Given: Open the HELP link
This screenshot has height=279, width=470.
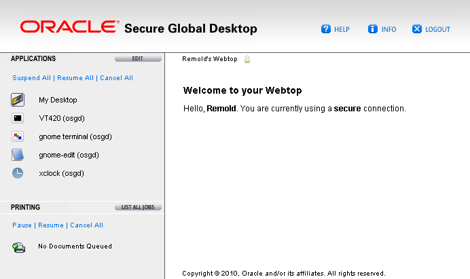Looking at the screenshot, I should (x=342, y=29).
